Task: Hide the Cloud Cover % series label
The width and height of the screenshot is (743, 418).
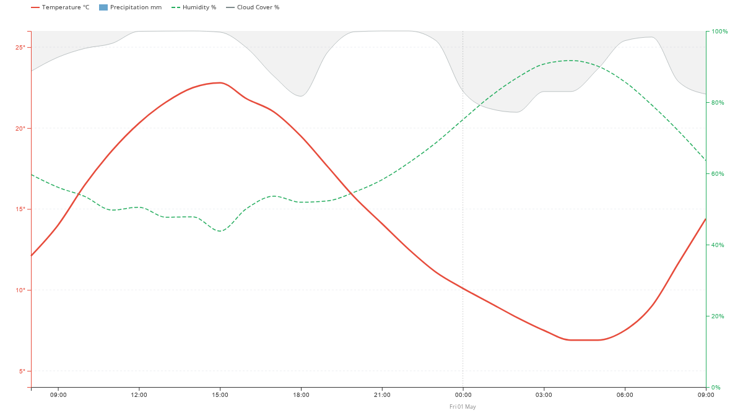Action: coord(258,7)
